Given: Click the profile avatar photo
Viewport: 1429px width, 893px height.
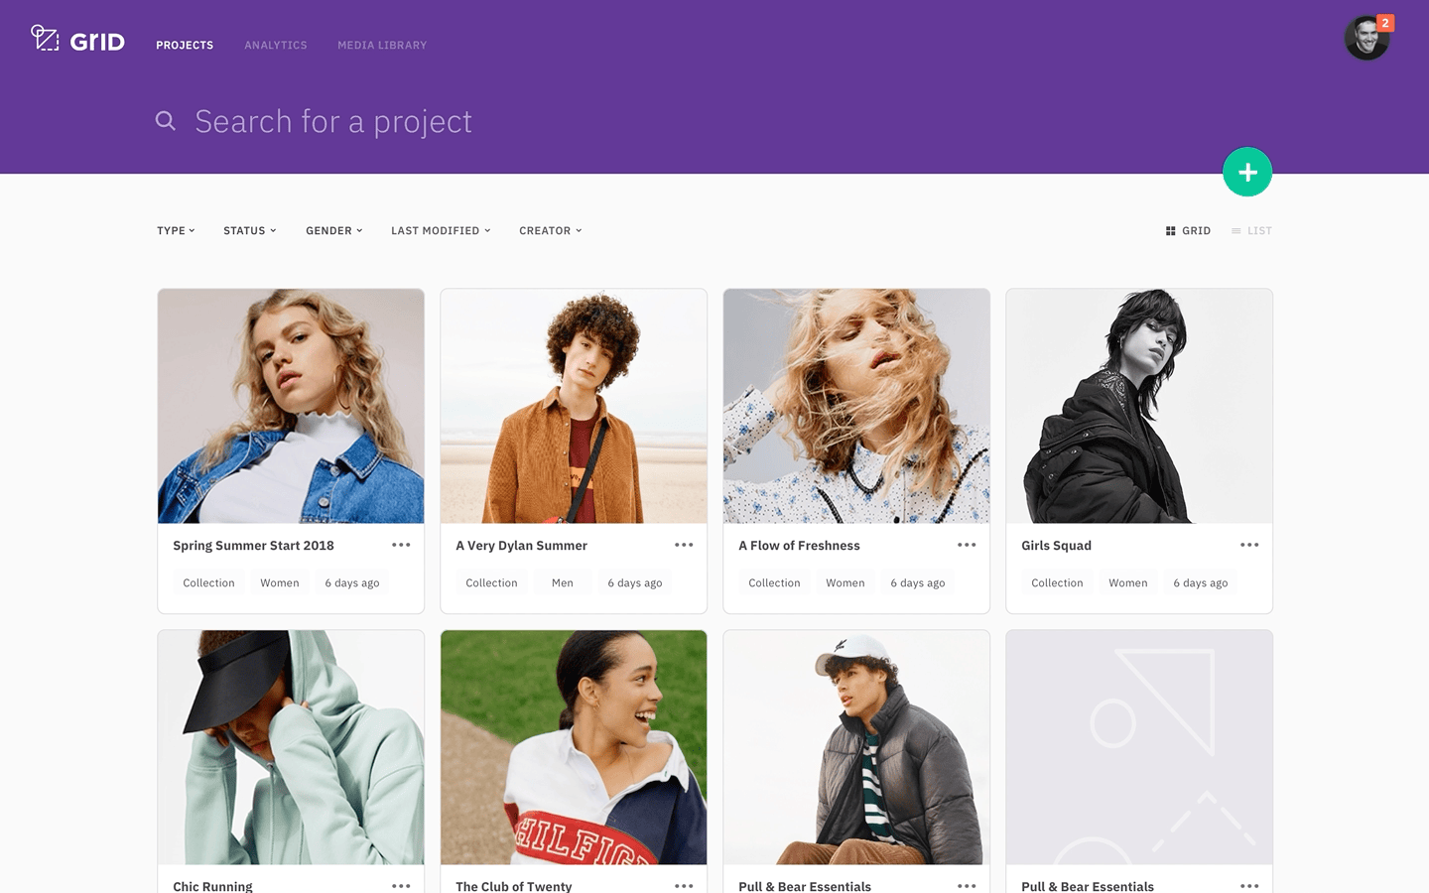Looking at the screenshot, I should pyautogui.click(x=1366, y=38).
